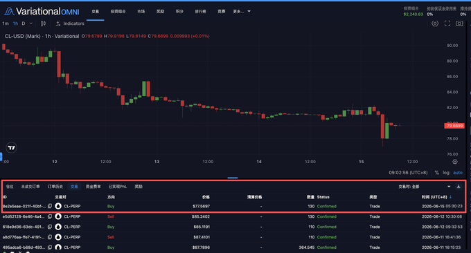Open the 交易对: 全部 filter dropdown
471x253 pixels.
tap(425, 187)
